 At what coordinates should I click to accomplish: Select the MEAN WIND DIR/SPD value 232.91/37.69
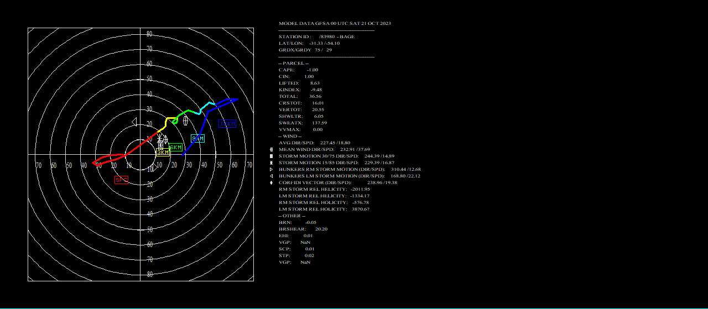[x=355, y=149]
